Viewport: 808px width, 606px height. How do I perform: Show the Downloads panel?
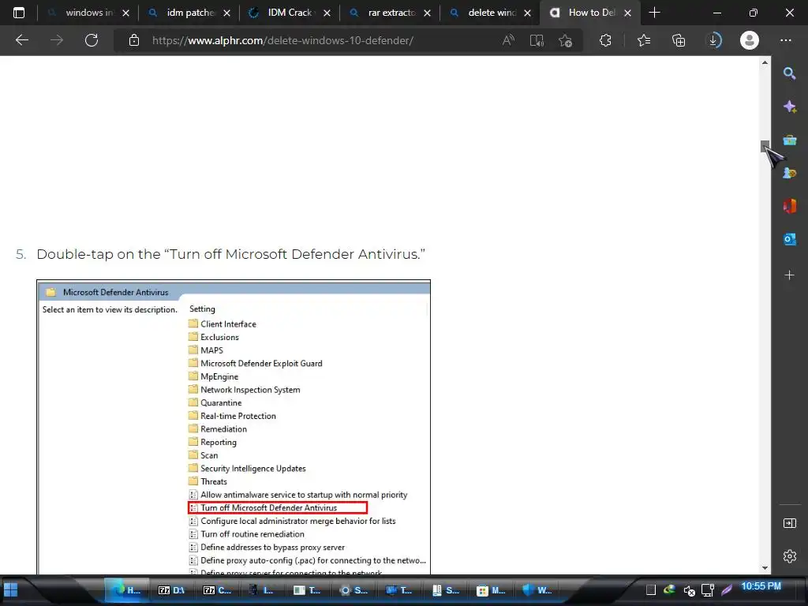point(713,40)
